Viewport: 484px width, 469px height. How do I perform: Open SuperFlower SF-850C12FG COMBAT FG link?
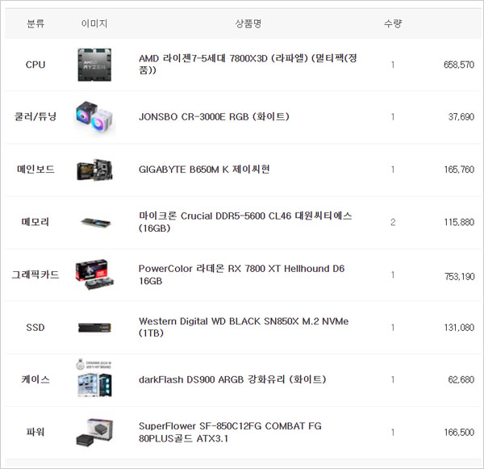[230, 432]
